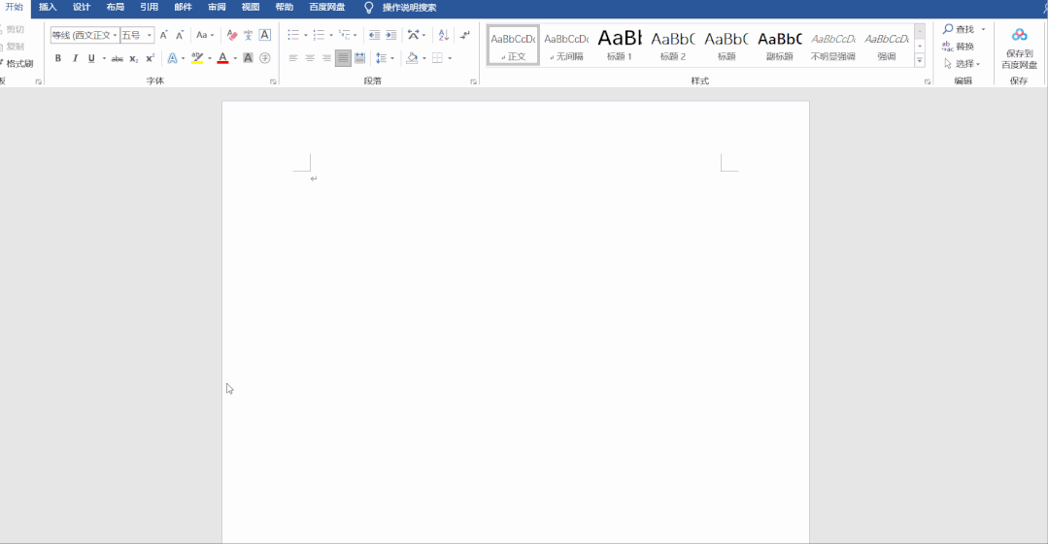Save document to Baidu Netdisk (保存到百度网盘)
This screenshot has height=544, width=1048.
coord(1018,47)
